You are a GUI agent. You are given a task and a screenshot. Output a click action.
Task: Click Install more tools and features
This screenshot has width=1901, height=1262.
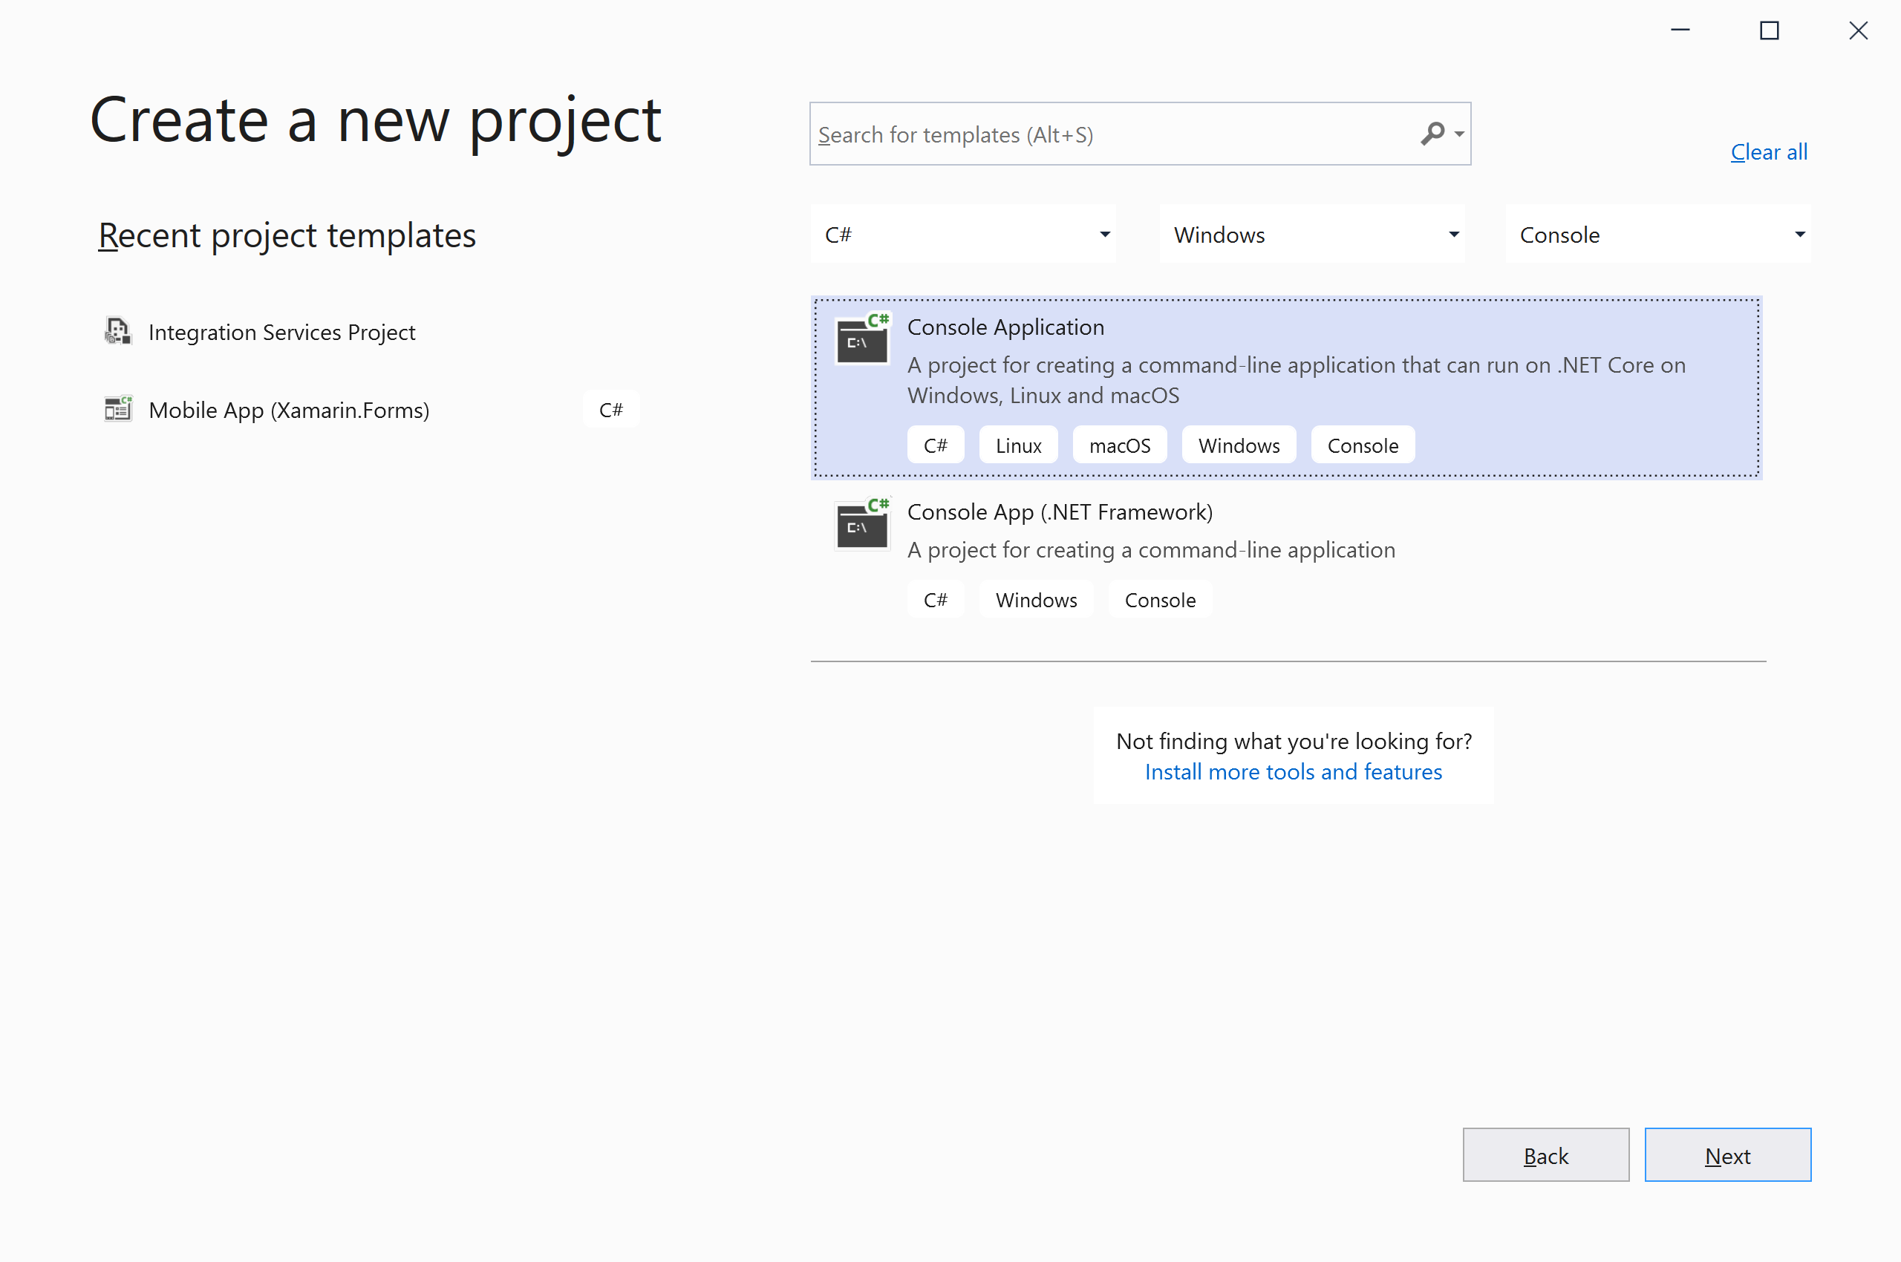point(1292,771)
